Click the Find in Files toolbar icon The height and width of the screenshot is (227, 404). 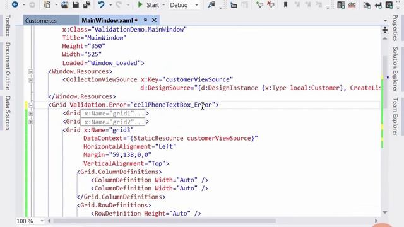pyautogui.click(x=211, y=4)
